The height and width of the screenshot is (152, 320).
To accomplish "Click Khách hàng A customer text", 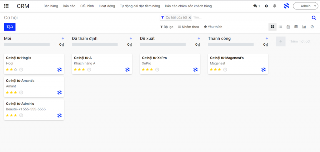I will tap(85, 63).
